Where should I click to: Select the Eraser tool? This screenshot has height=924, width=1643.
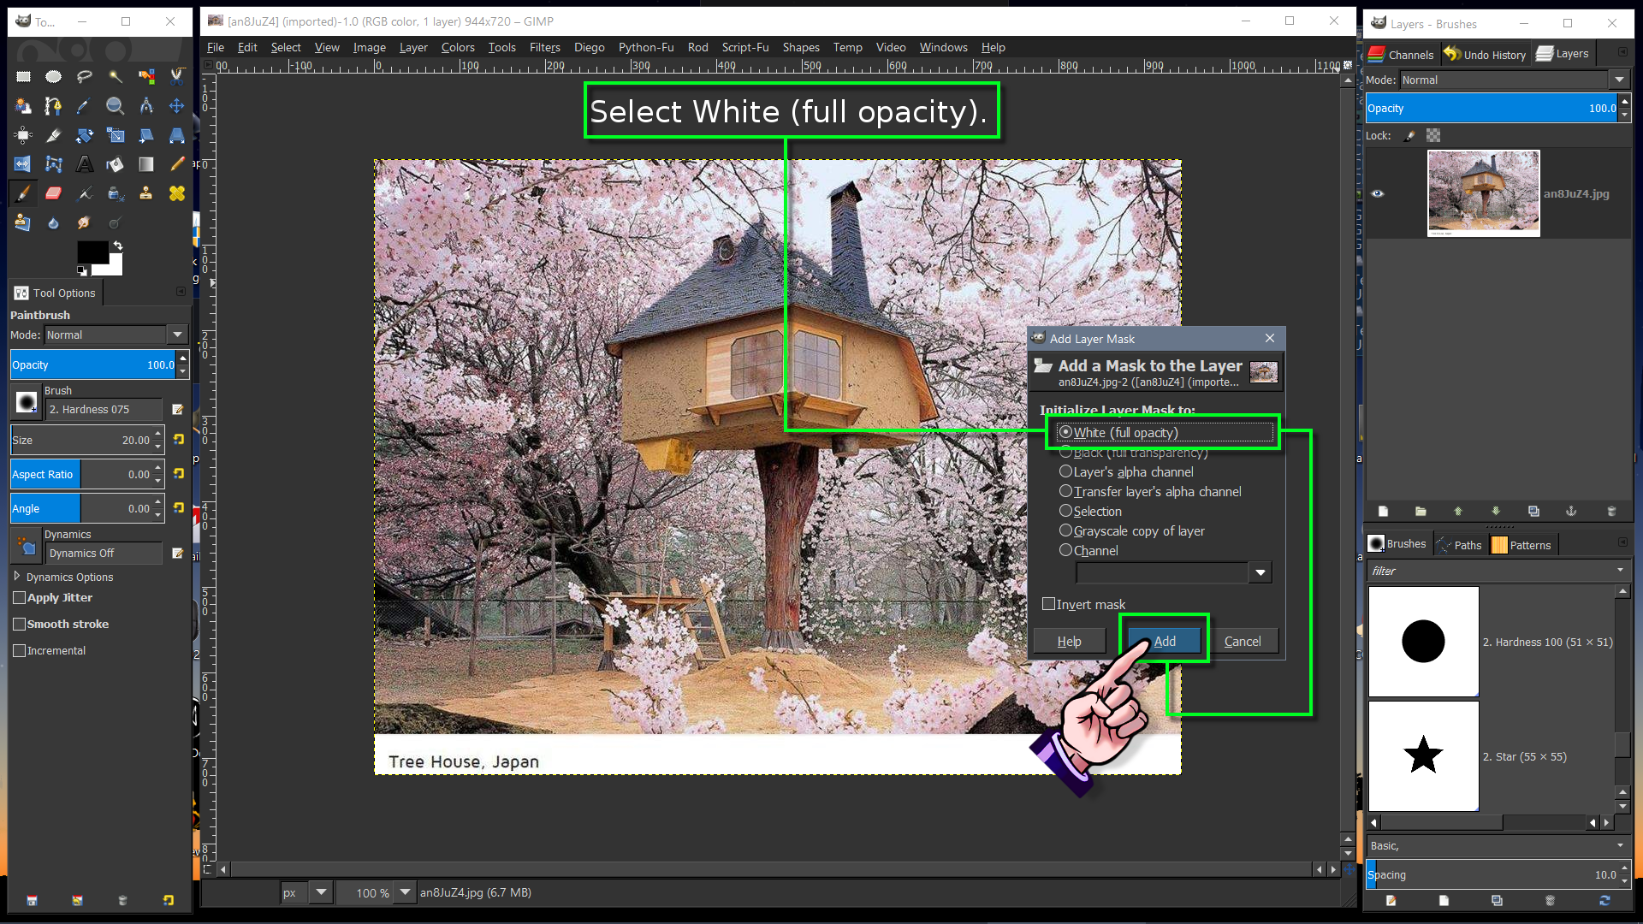coord(53,193)
